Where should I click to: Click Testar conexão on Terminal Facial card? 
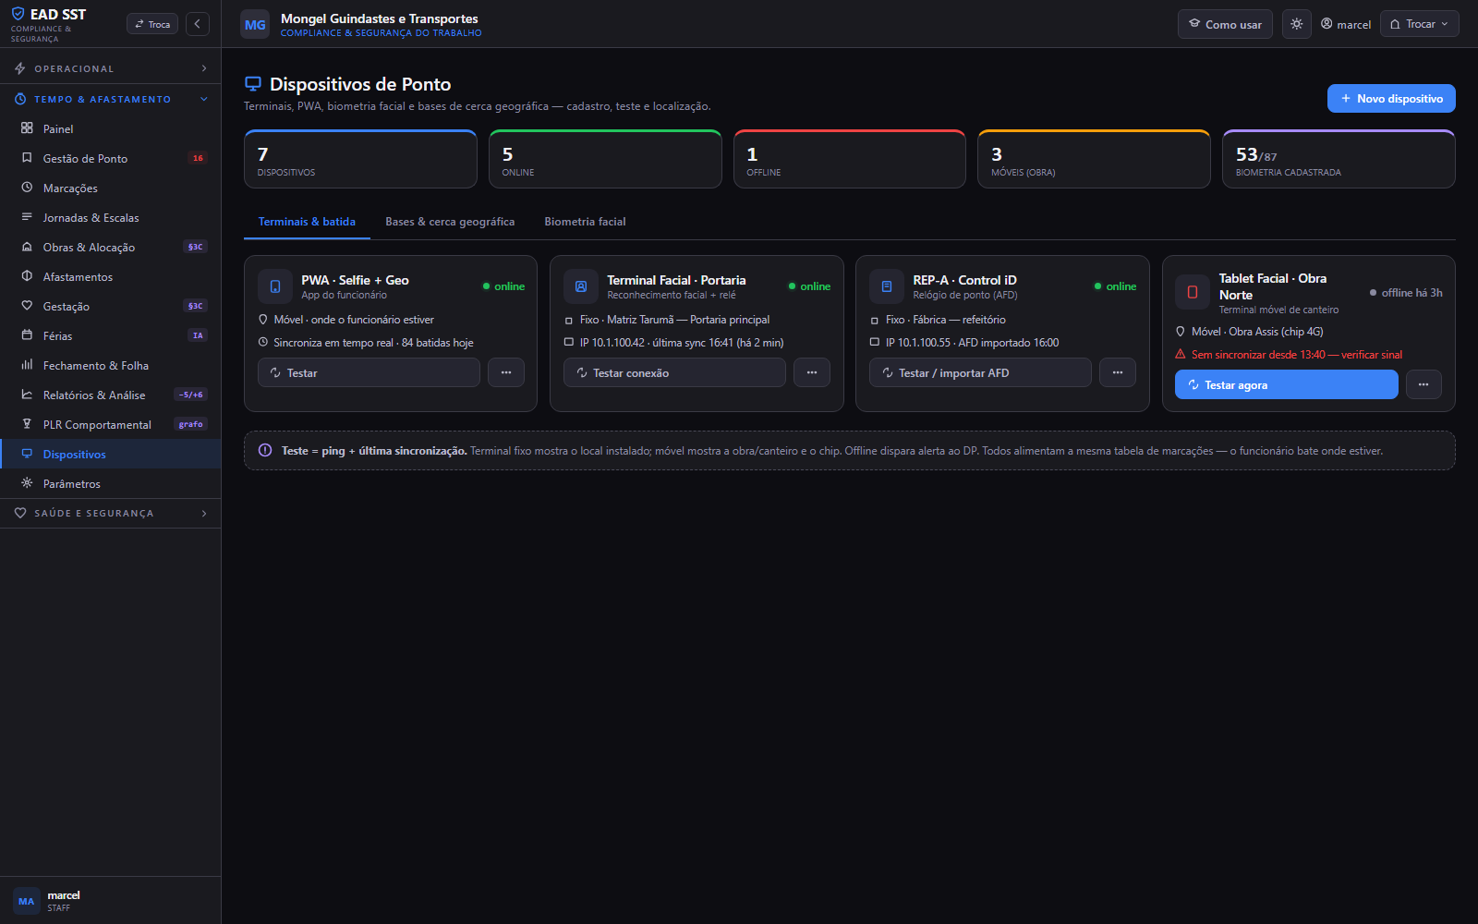(674, 372)
